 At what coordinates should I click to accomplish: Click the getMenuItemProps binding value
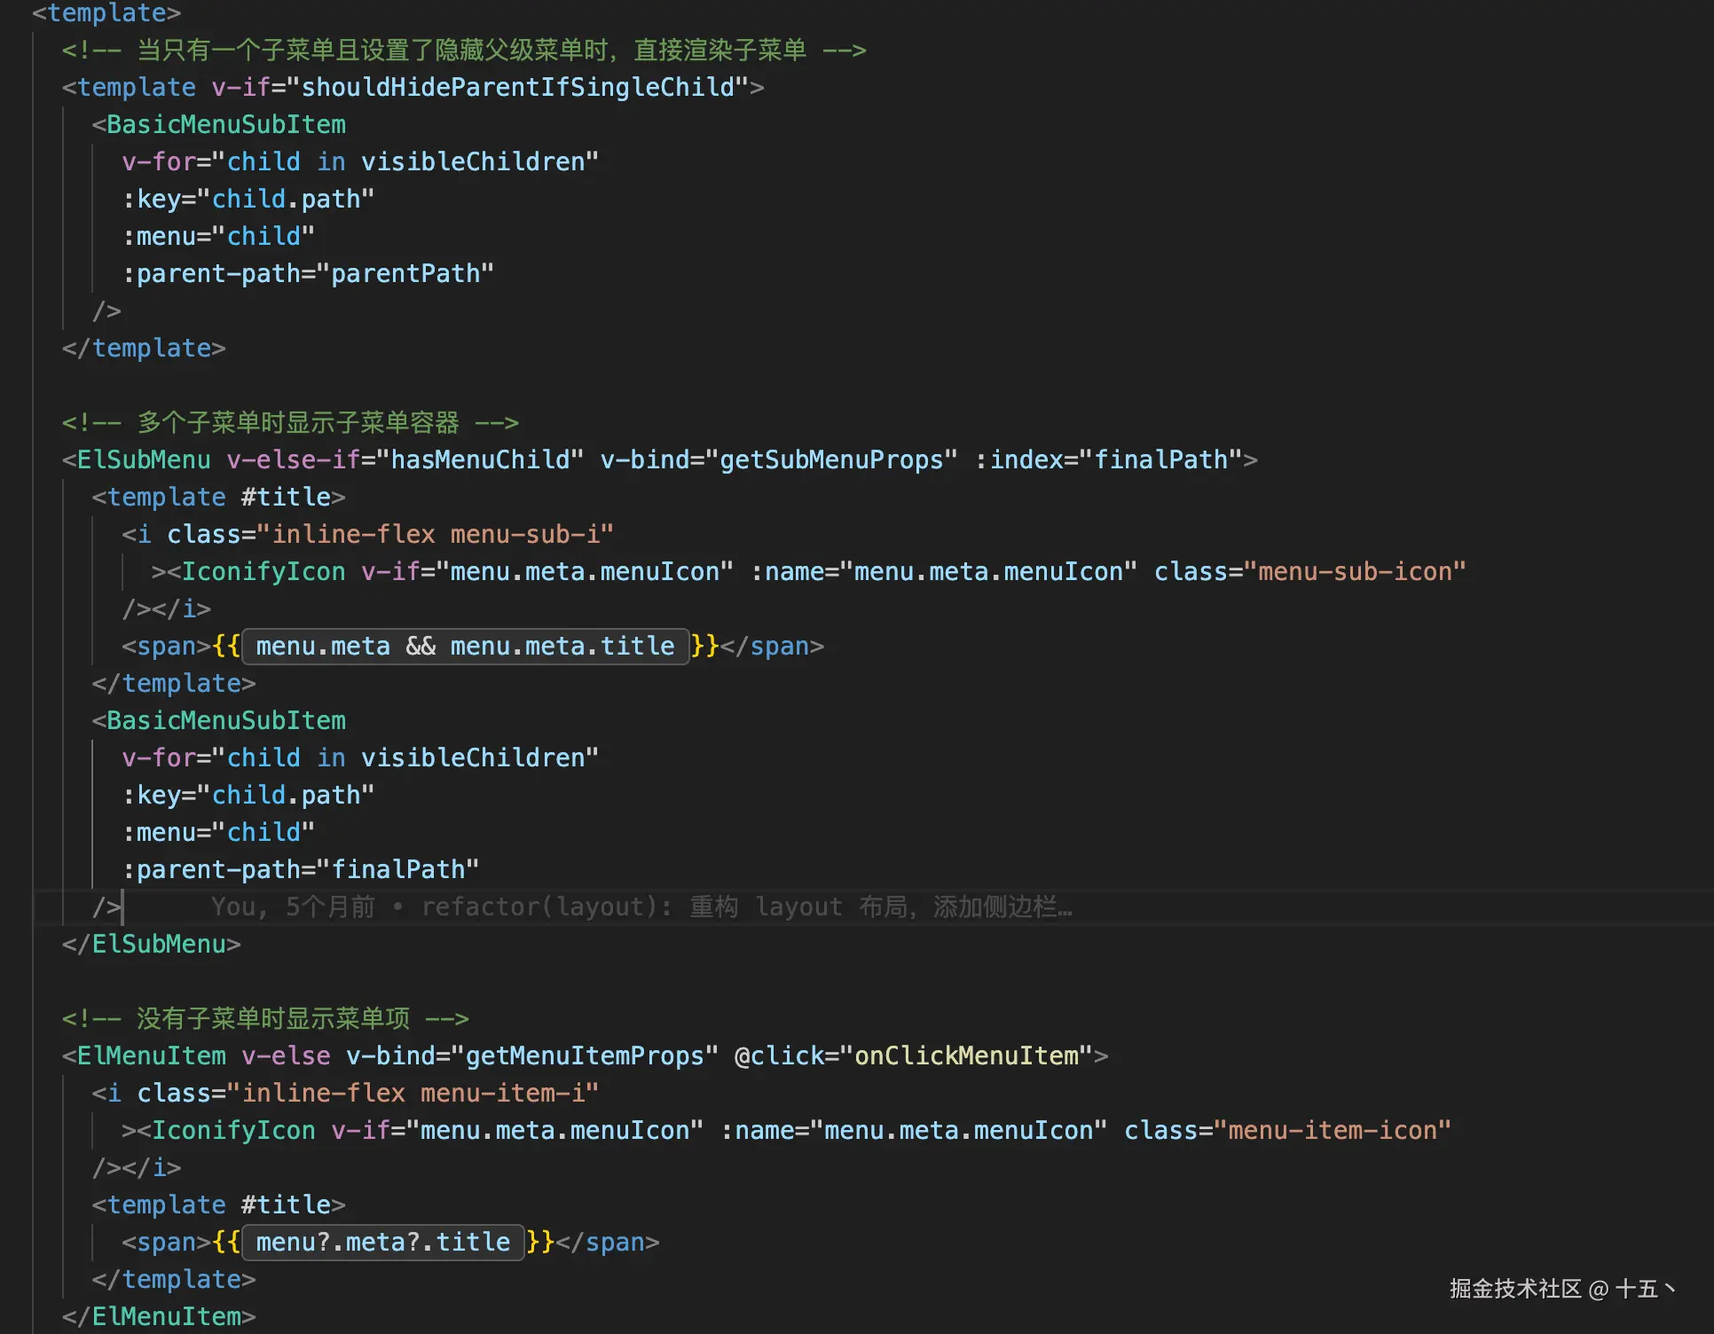coord(584,1055)
